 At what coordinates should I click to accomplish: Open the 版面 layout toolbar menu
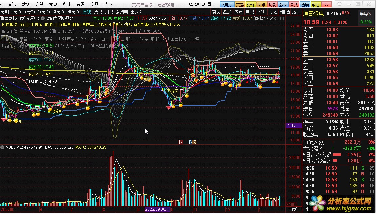283,5
